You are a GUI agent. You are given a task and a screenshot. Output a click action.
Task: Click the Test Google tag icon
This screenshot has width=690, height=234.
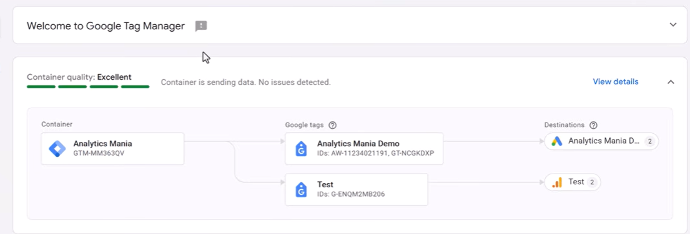302,189
